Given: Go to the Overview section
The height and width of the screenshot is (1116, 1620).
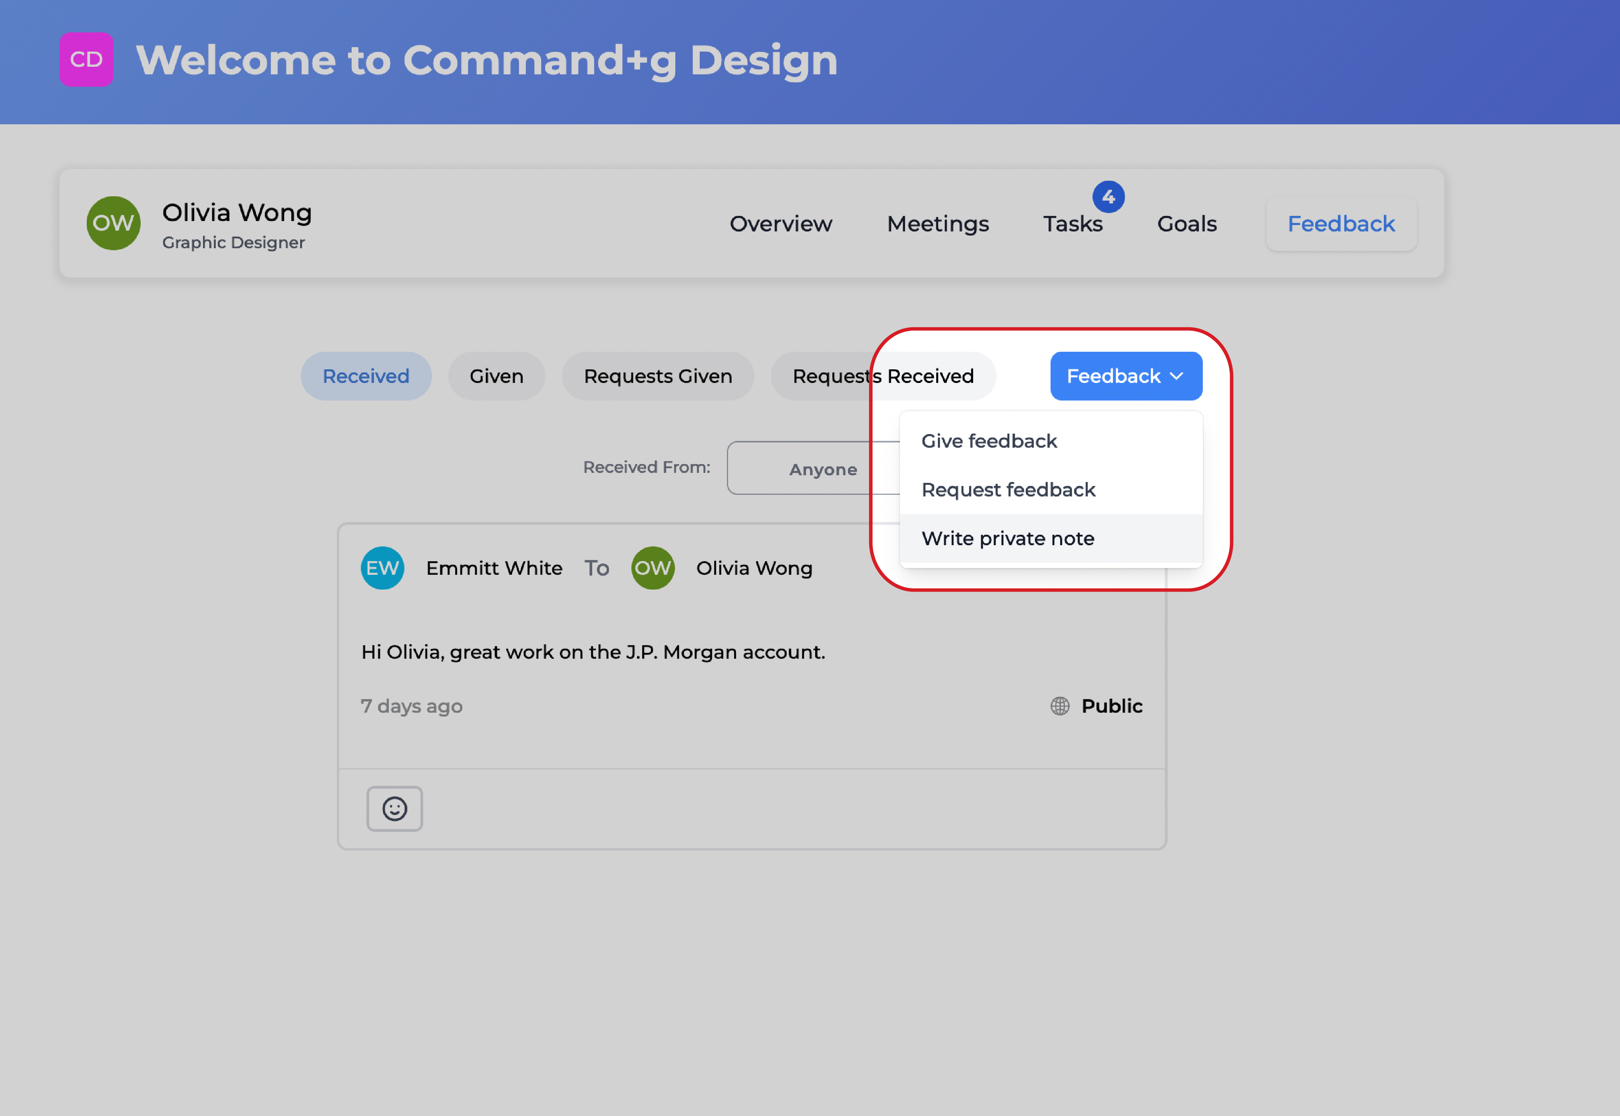Looking at the screenshot, I should point(781,224).
